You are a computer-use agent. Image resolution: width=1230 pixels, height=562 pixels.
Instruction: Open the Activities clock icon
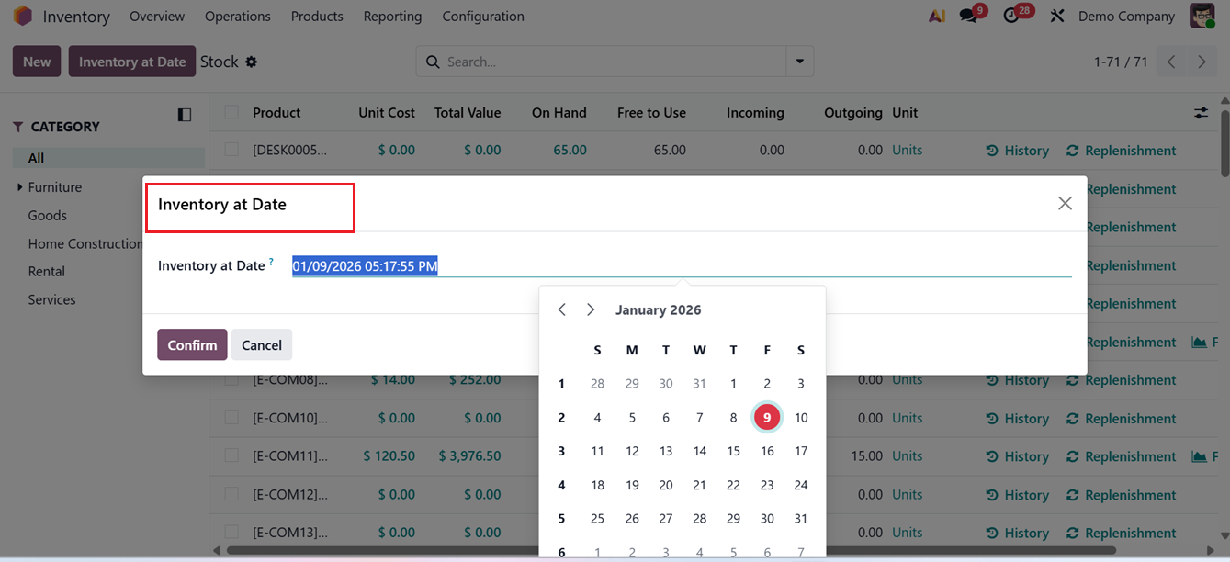point(1011,15)
